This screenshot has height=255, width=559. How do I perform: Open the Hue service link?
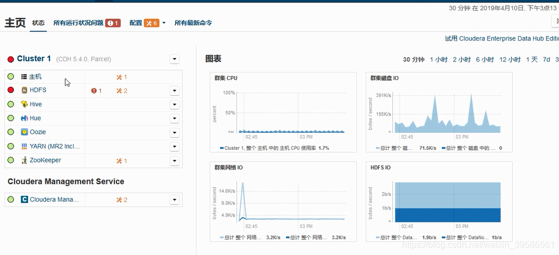[35, 118]
